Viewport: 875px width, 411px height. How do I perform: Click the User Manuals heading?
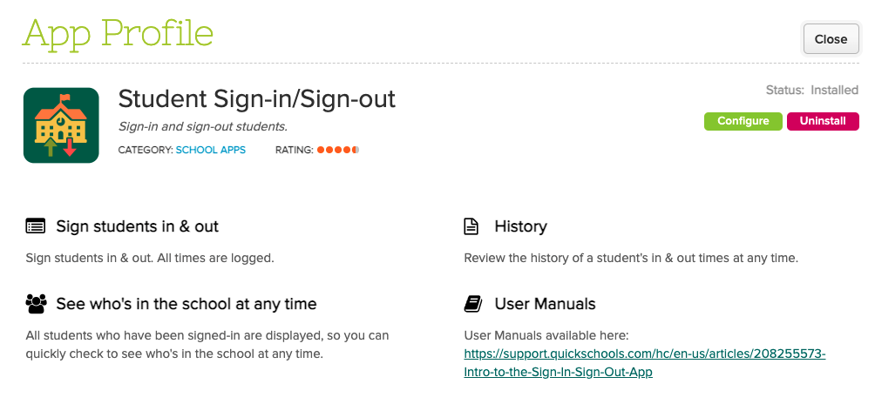545,304
